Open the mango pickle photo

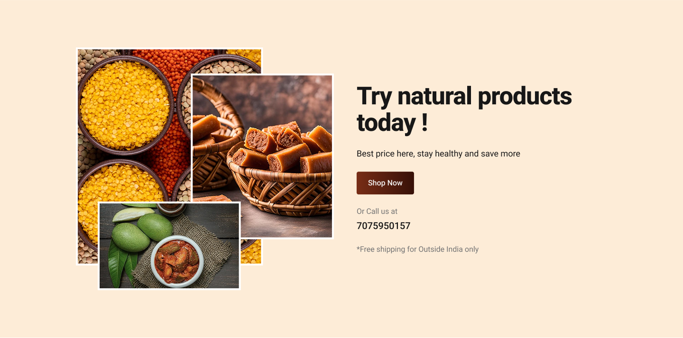169,246
